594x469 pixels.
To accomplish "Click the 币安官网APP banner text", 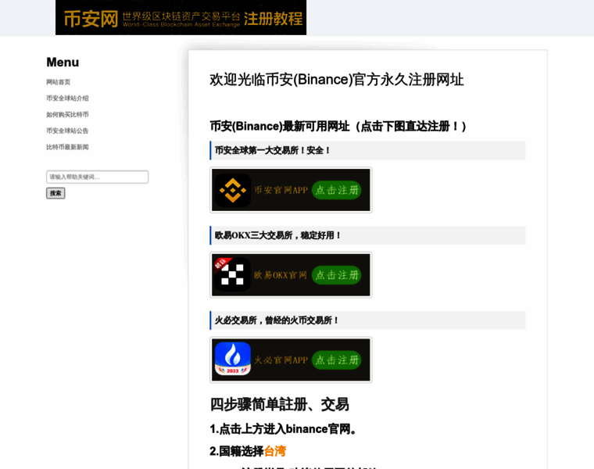I will [281, 190].
